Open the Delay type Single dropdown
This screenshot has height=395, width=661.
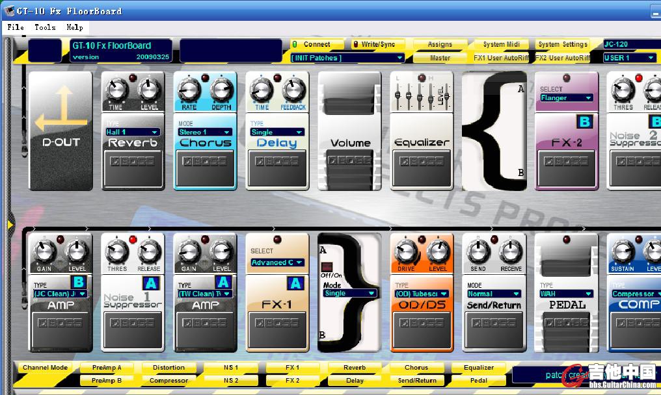coord(277,133)
